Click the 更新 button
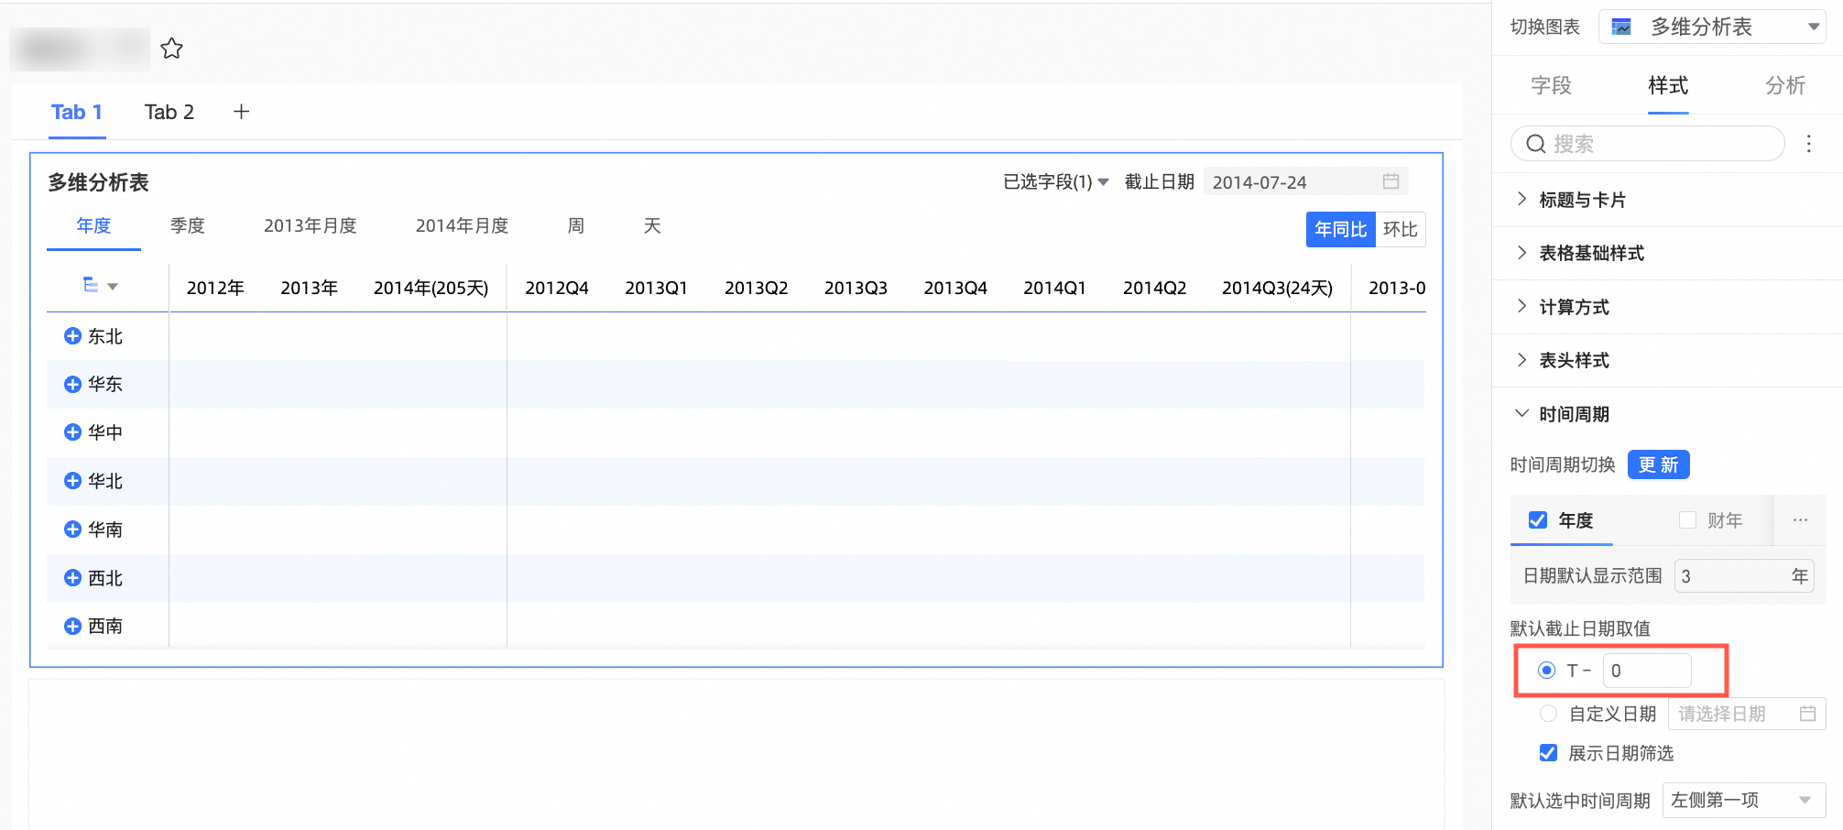The height and width of the screenshot is (830, 1843). (1658, 464)
